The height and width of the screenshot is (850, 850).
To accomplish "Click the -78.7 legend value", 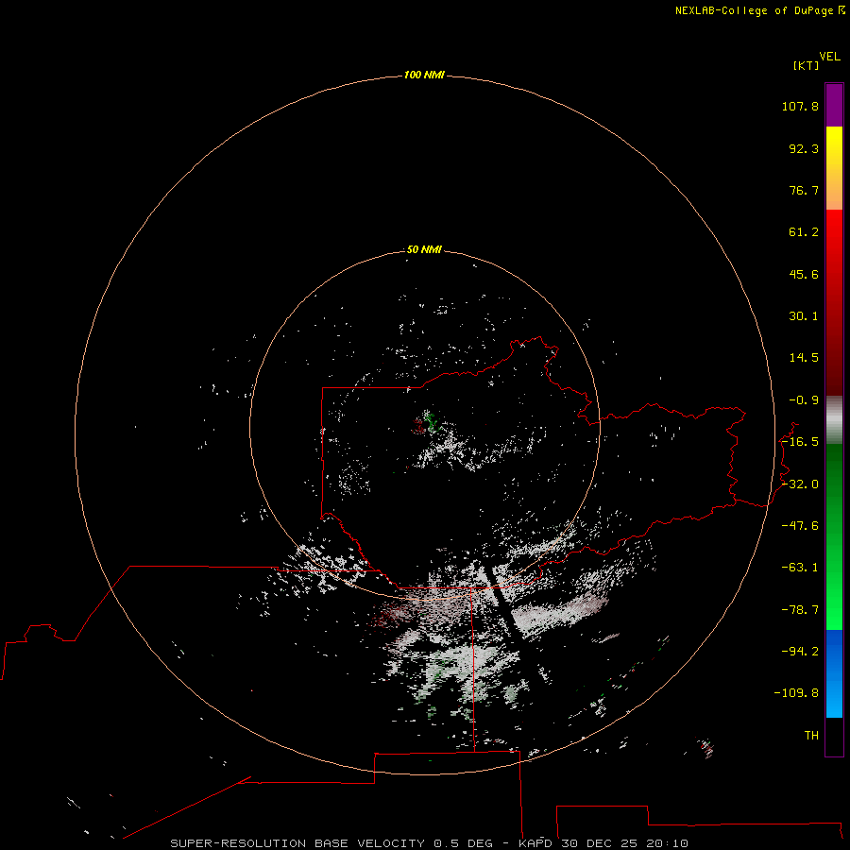I will tap(800, 610).
